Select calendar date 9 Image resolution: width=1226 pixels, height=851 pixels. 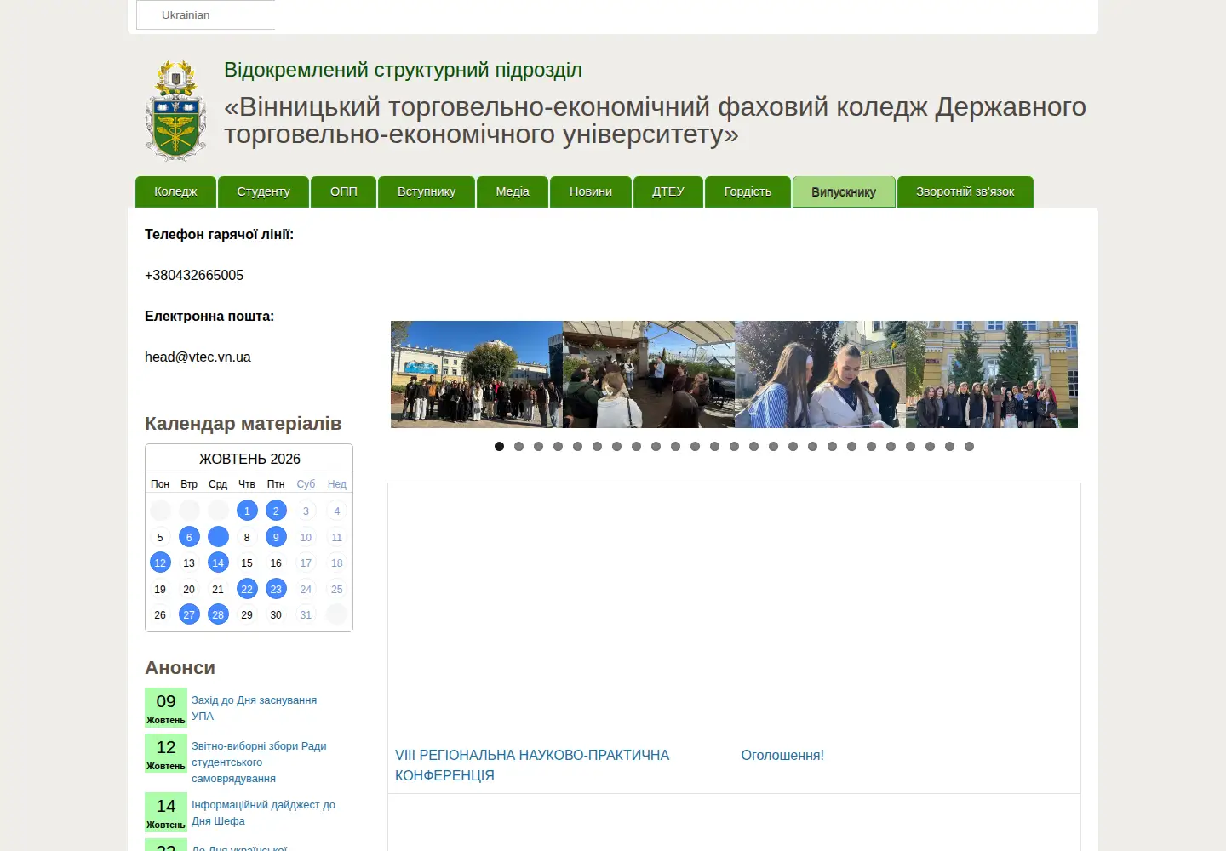[x=276, y=537]
